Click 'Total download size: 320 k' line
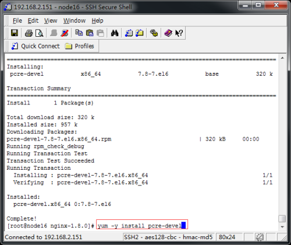The height and width of the screenshot is (245, 291). coord(51,117)
